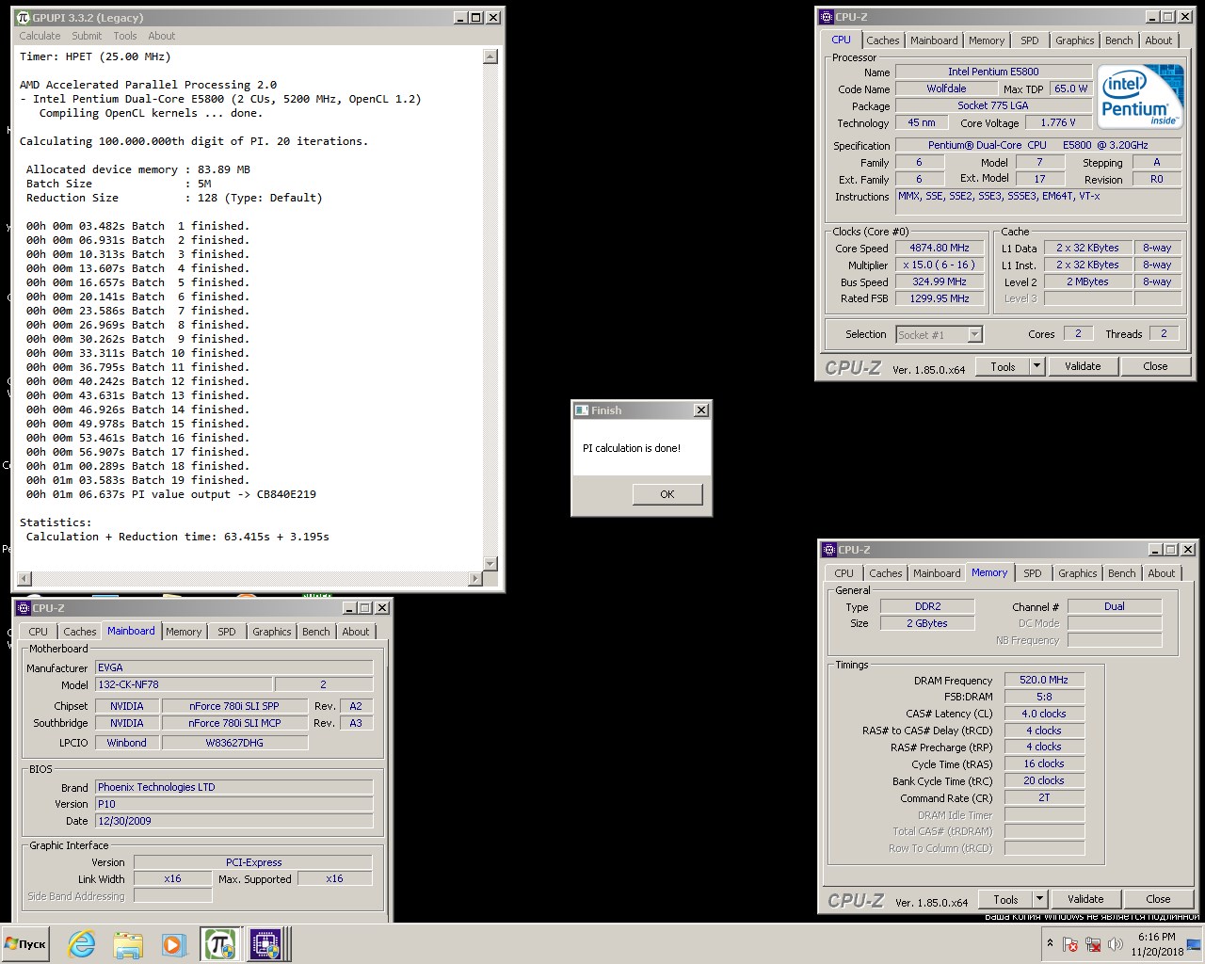Screen dimensions: 1205x964
Task: Show hidden system tray icons arrow
Action: pyautogui.click(x=1050, y=943)
